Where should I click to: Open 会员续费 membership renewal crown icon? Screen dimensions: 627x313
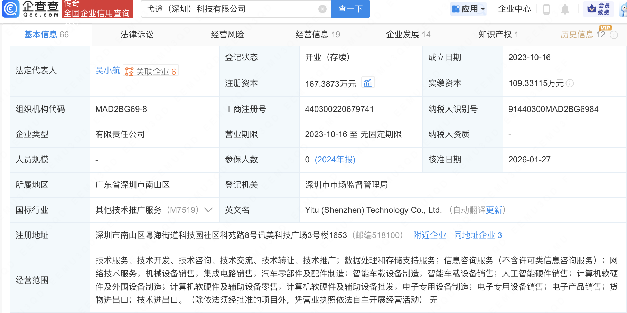tap(598, 9)
